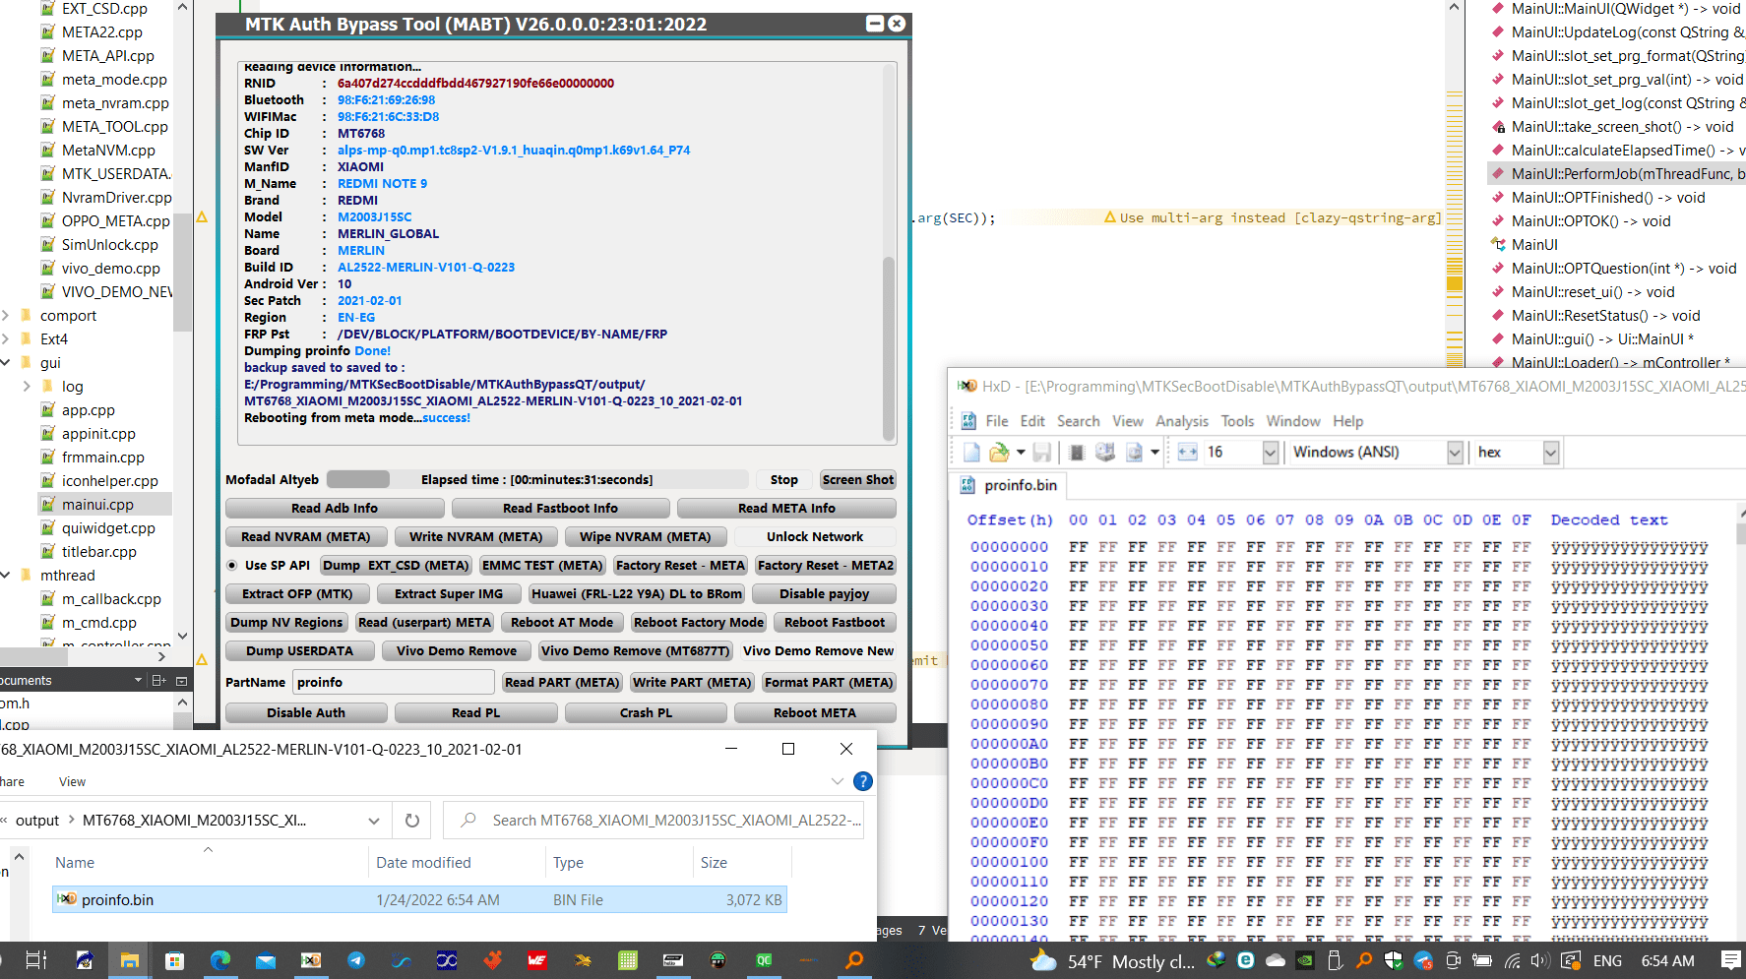Click the Unlock Network button

click(815, 537)
